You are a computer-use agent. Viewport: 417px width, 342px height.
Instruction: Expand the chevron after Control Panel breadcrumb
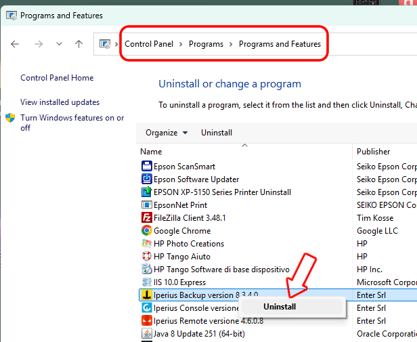[181, 44]
